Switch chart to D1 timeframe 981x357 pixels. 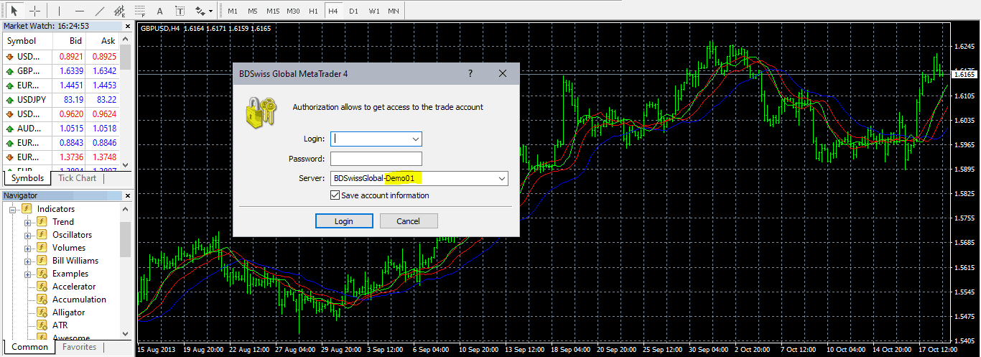353,11
